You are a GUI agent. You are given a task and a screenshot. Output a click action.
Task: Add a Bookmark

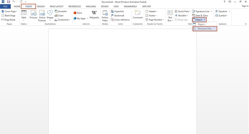(118, 16)
